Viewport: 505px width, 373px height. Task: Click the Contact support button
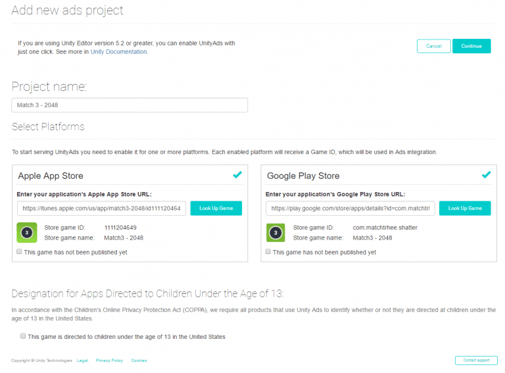click(x=476, y=361)
